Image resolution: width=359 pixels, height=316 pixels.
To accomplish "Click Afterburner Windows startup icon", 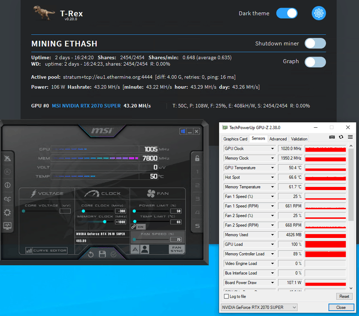I will pos(183,131).
